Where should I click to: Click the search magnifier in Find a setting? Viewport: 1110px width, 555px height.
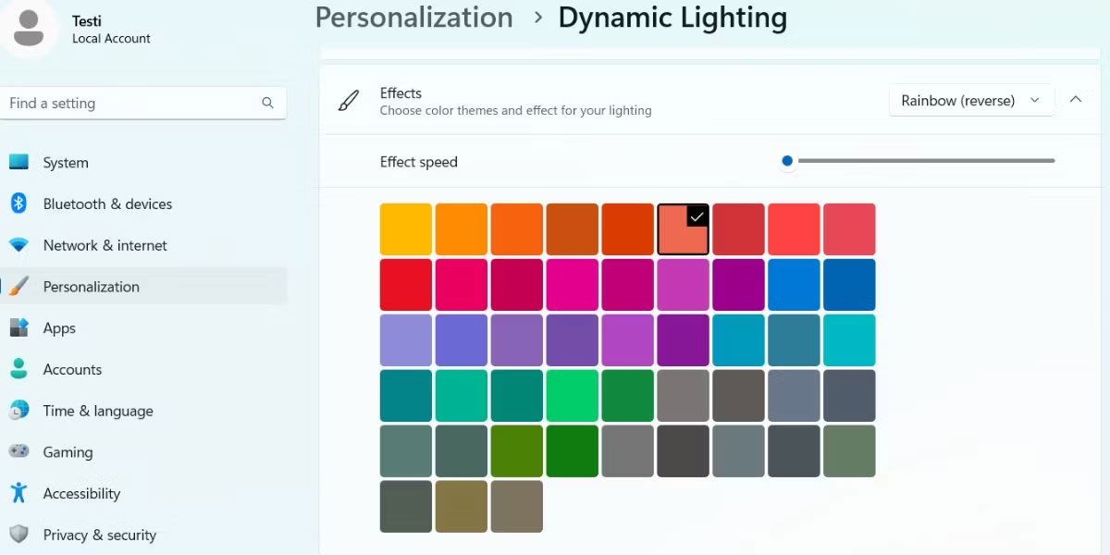coord(267,103)
